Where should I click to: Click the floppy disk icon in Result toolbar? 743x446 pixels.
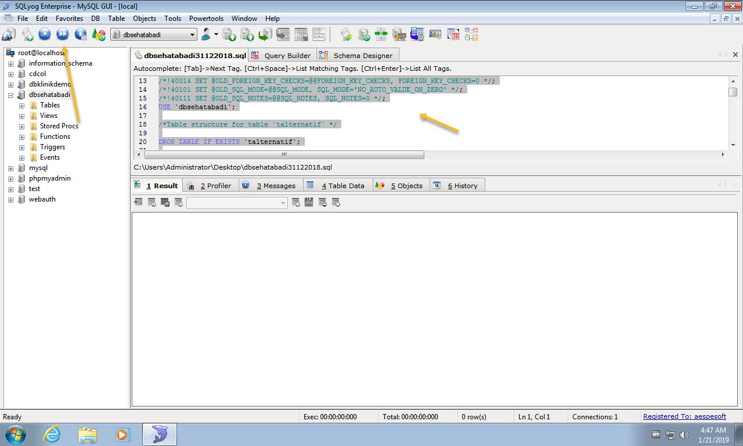click(x=309, y=202)
